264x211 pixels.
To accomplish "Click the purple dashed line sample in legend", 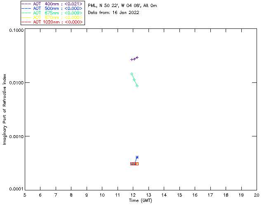I will (x=26, y=4).
